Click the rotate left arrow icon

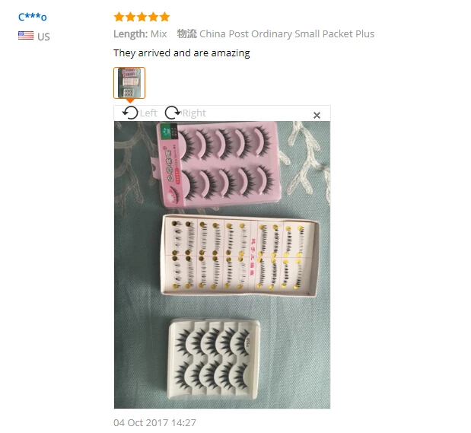click(x=130, y=113)
